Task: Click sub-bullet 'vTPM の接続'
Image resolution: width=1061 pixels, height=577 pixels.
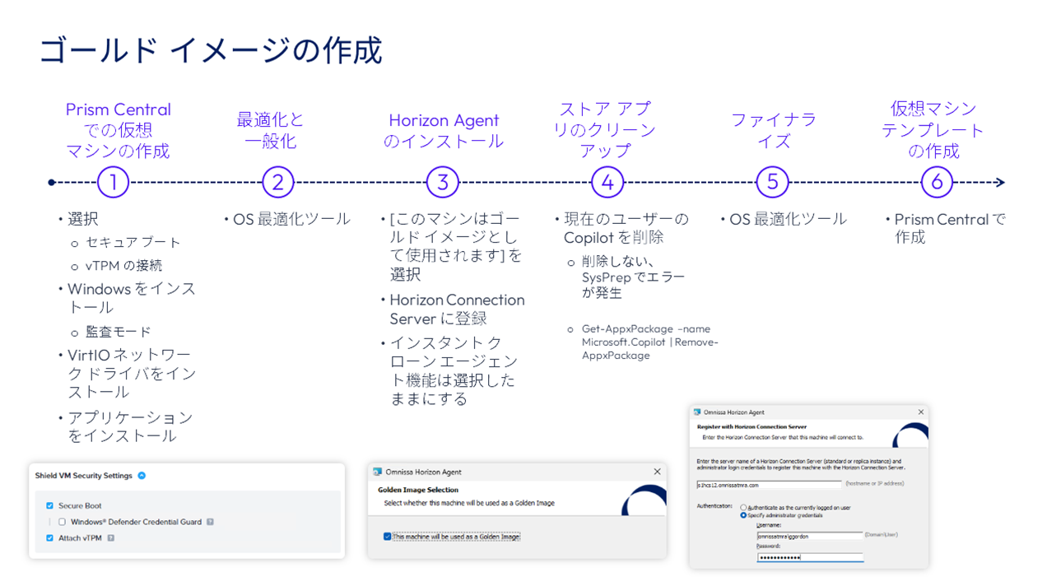Action: 123,266
